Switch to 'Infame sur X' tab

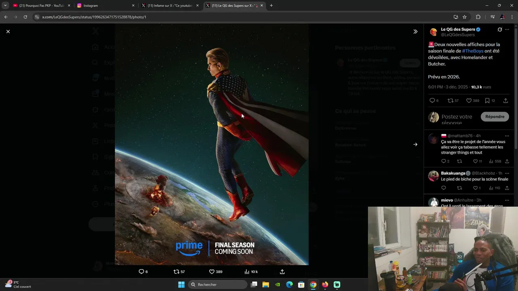click(x=169, y=6)
